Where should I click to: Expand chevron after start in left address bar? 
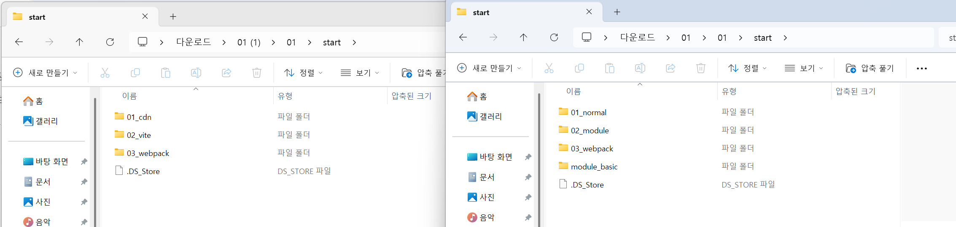click(354, 42)
